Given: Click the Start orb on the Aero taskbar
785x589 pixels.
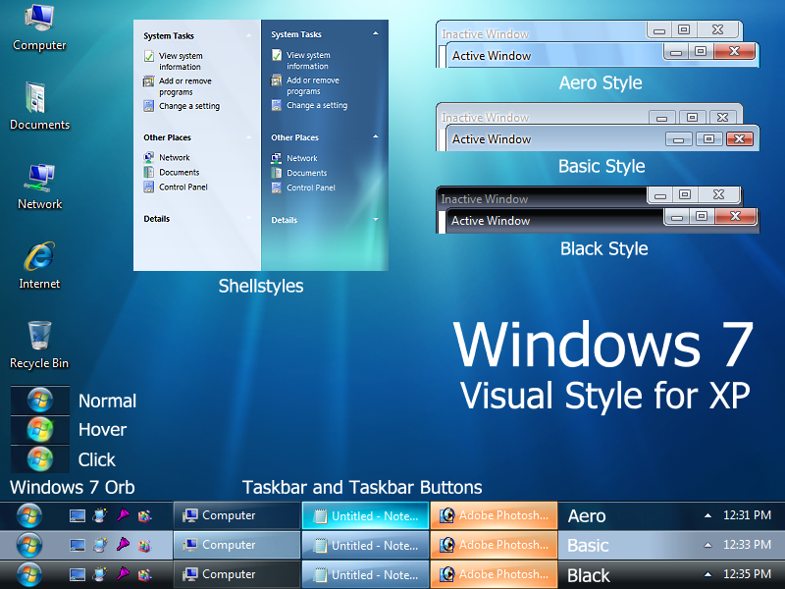Looking at the screenshot, I should 29,515.
